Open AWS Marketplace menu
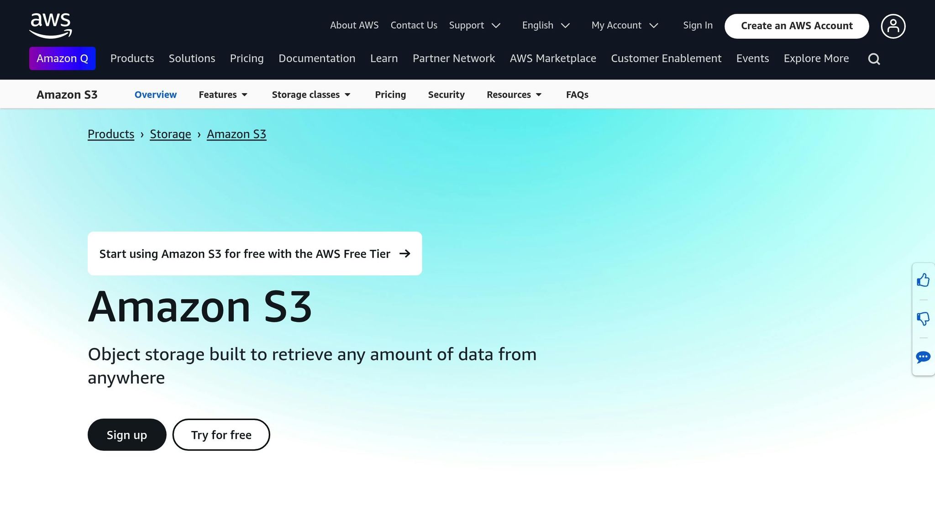This screenshot has width=935, height=526. [553, 58]
